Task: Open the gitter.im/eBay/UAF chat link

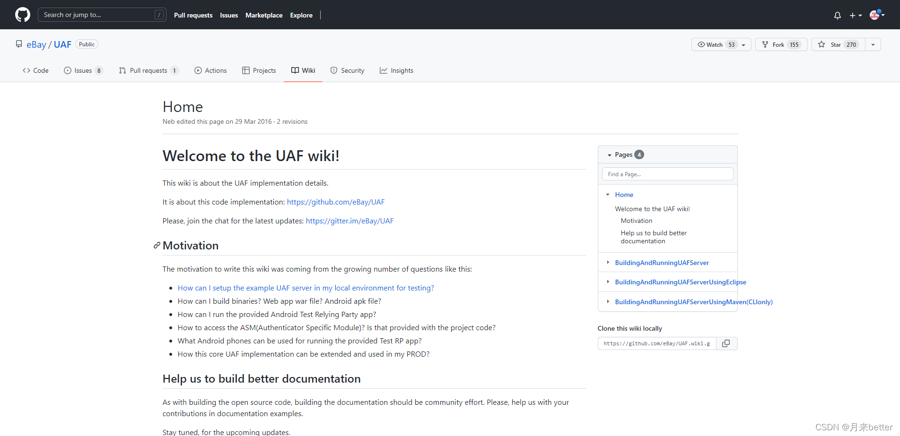Action: point(350,221)
